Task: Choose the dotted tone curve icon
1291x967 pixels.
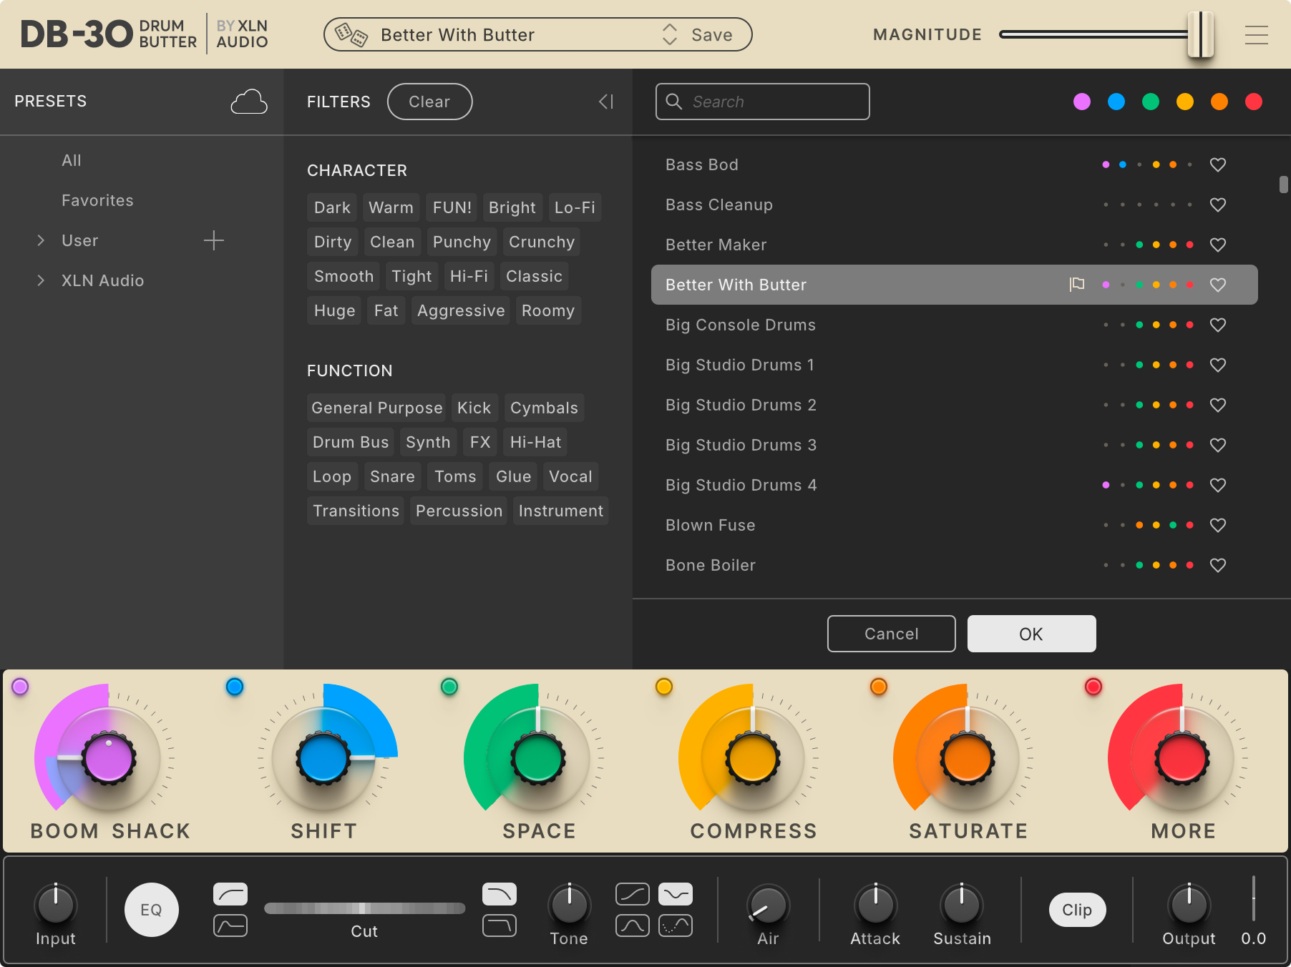Action: [x=676, y=926]
